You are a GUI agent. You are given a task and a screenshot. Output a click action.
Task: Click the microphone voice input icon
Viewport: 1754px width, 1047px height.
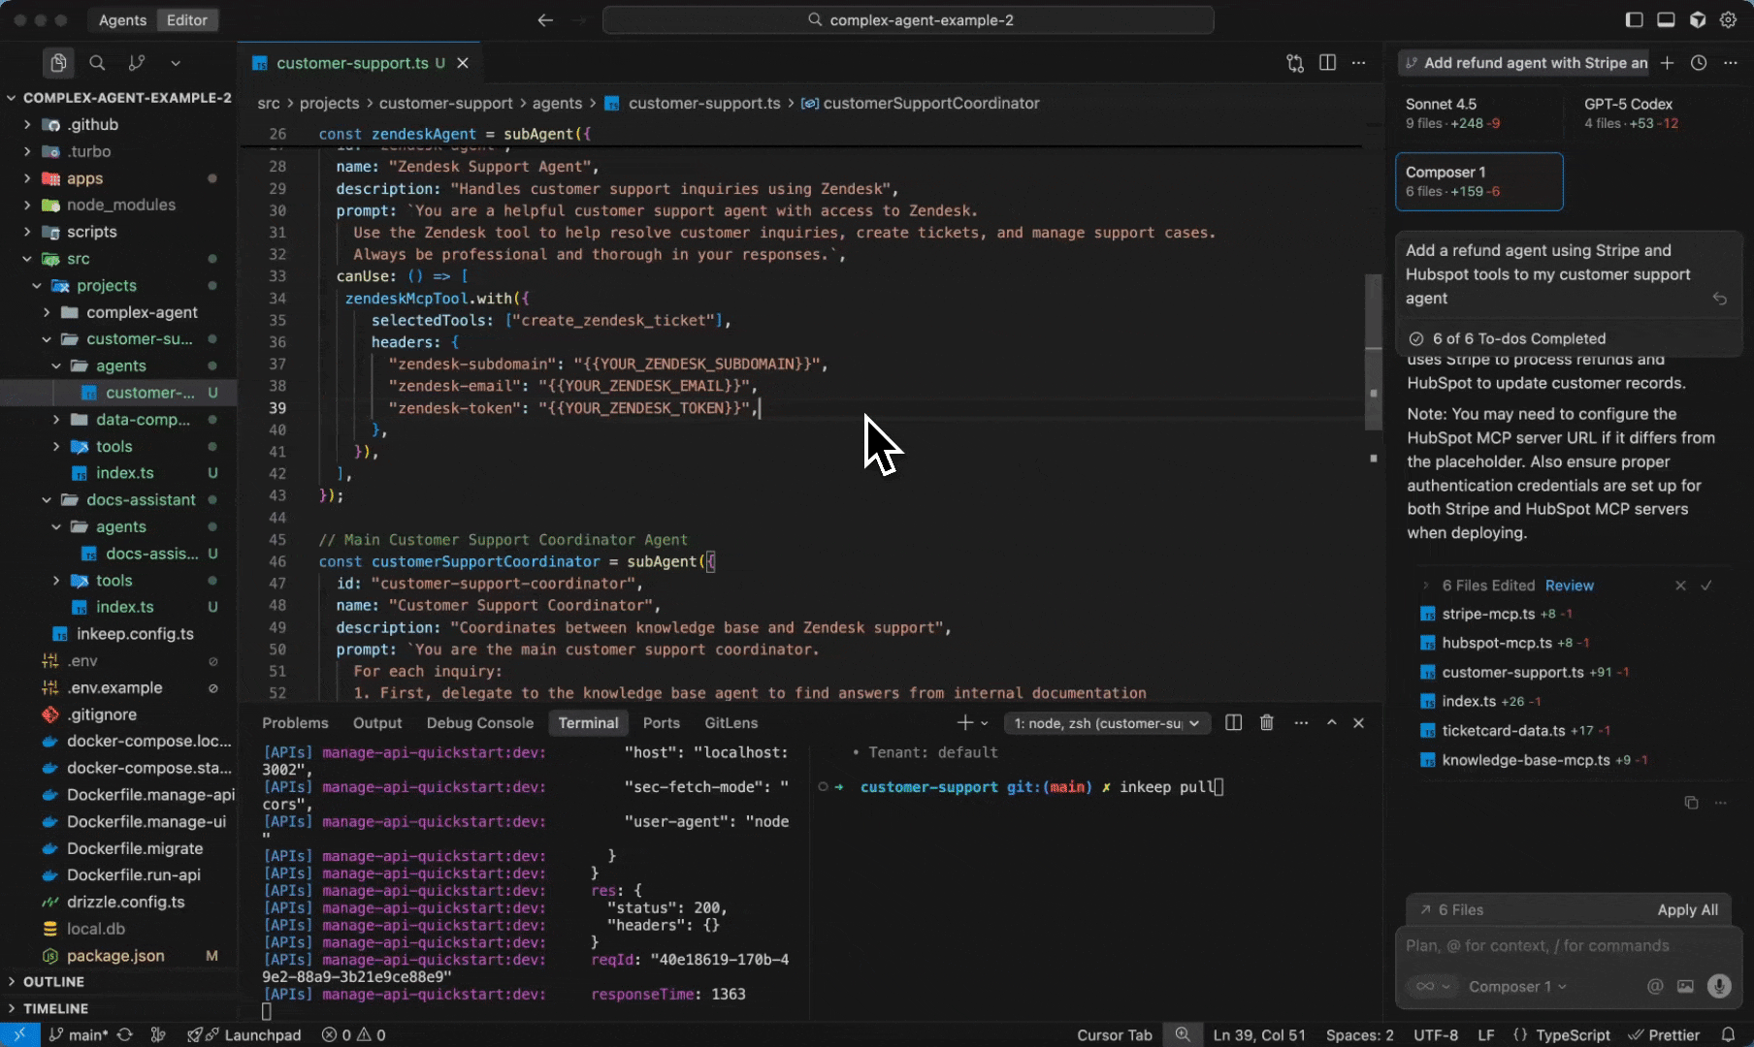[x=1718, y=986]
